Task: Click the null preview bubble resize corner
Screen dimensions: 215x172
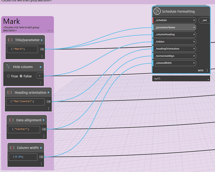Action: [208, 79]
